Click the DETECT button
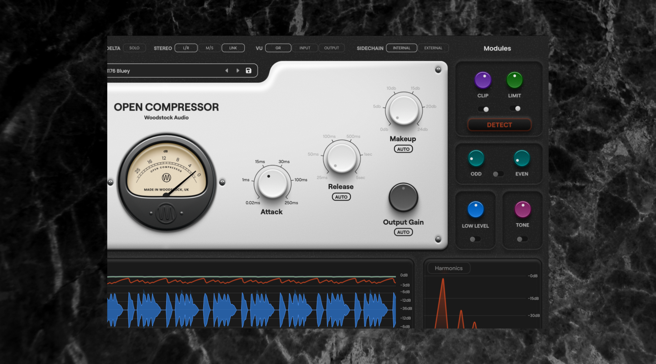Screen dimensions: 656x364 pyautogui.click(x=499, y=125)
